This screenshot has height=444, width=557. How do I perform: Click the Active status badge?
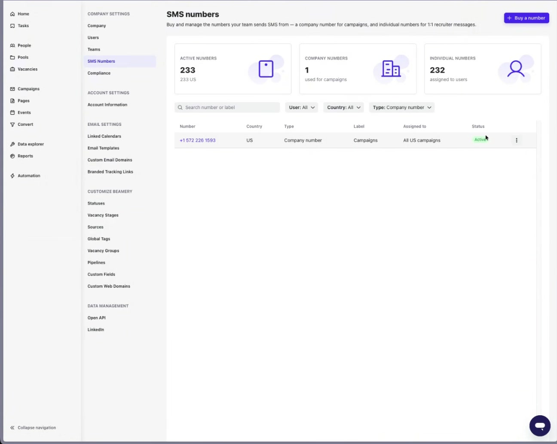pyautogui.click(x=480, y=140)
